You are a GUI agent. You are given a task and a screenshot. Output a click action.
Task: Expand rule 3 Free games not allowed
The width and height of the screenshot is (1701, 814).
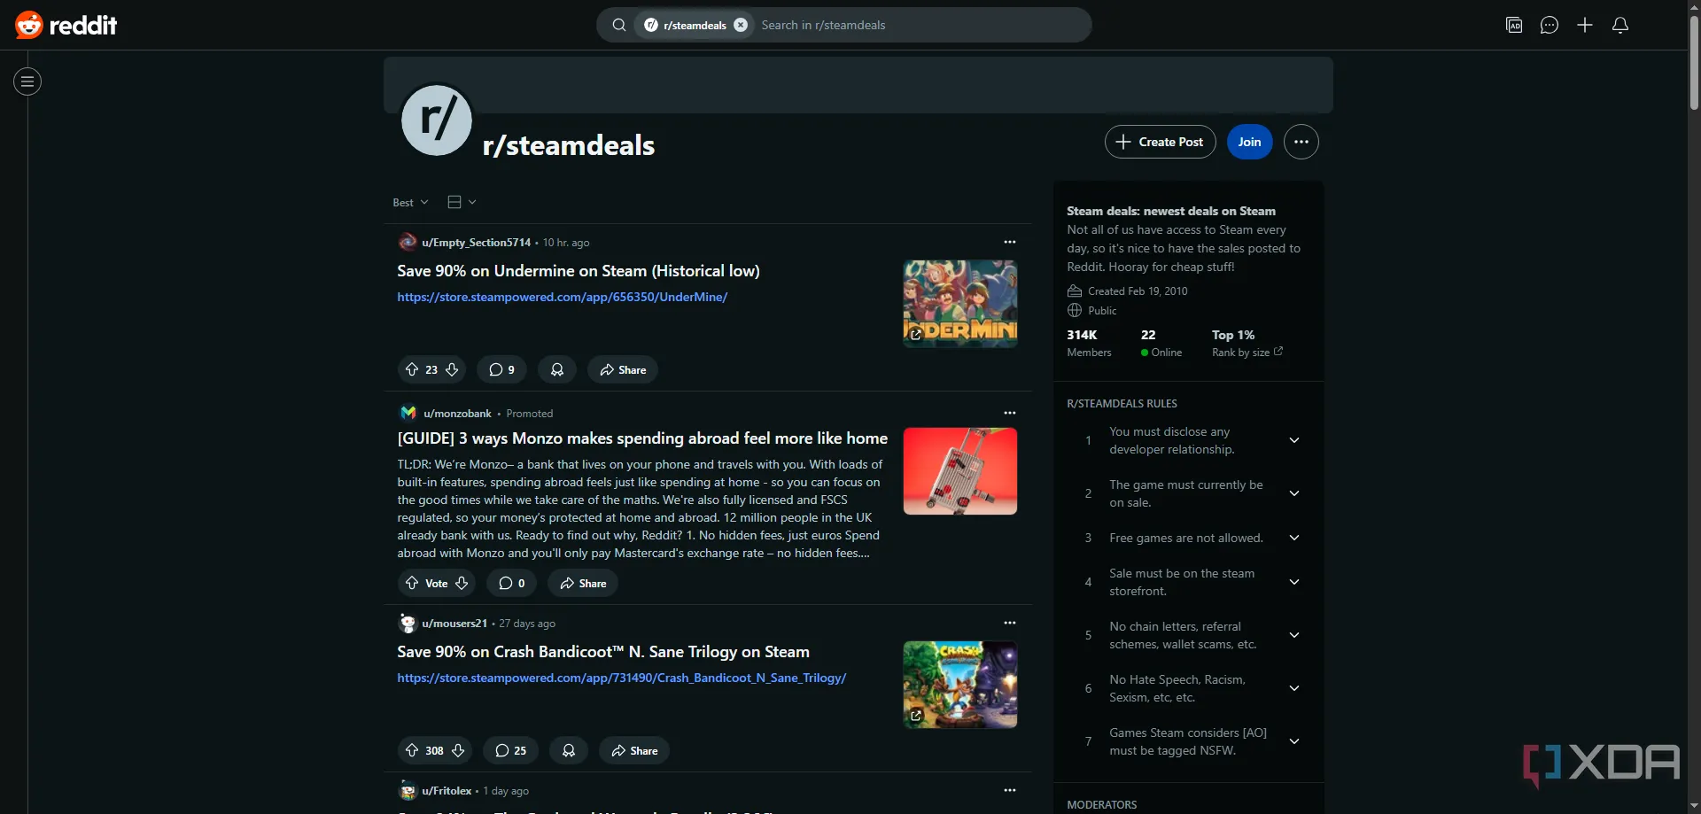[x=1293, y=538]
